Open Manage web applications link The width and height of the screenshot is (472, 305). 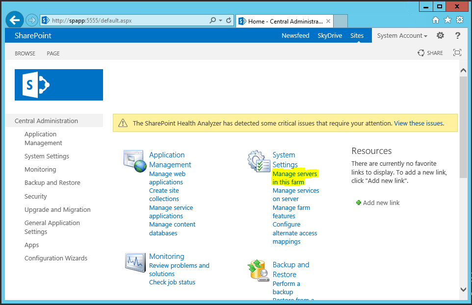167,178
